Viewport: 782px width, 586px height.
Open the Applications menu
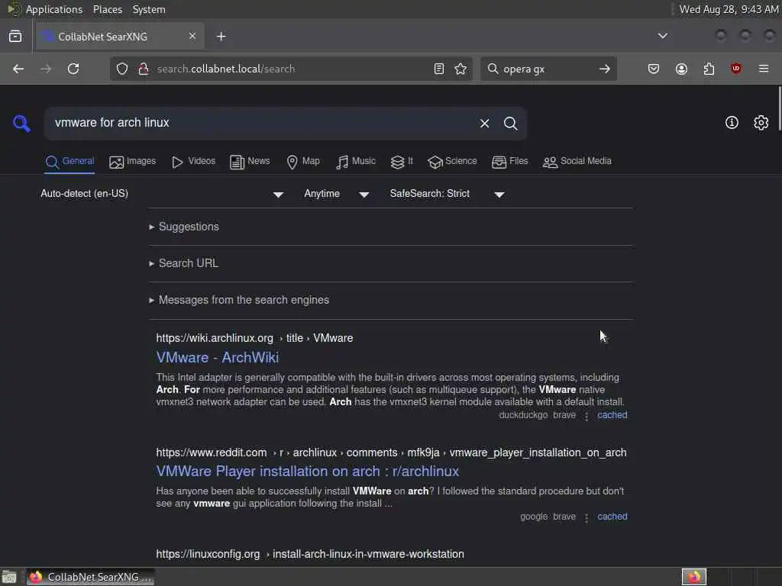(54, 9)
